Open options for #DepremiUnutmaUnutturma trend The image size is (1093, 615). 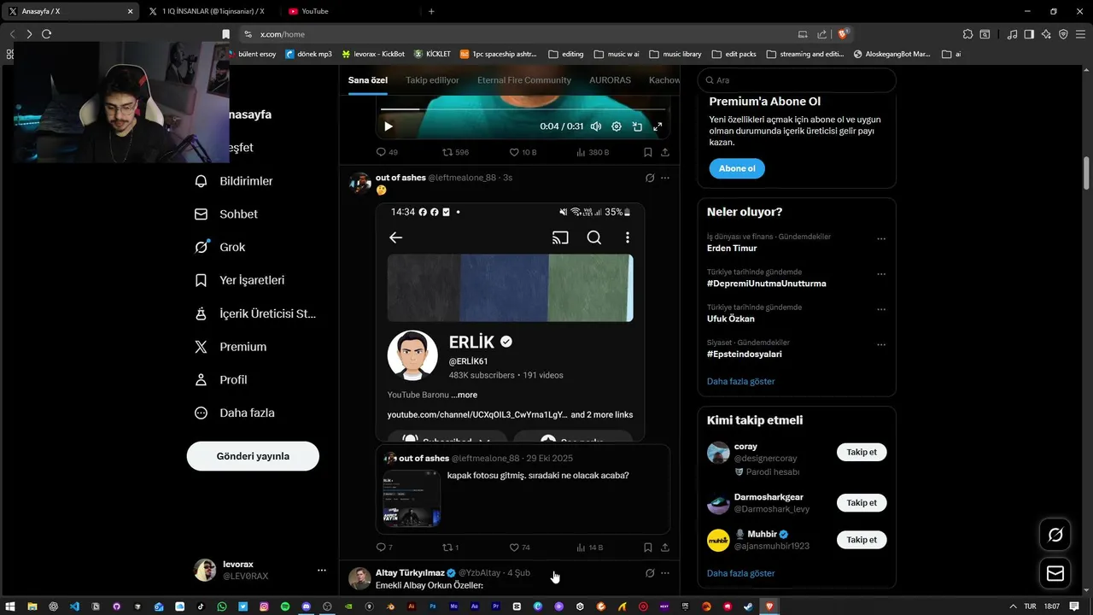pyautogui.click(x=881, y=274)
